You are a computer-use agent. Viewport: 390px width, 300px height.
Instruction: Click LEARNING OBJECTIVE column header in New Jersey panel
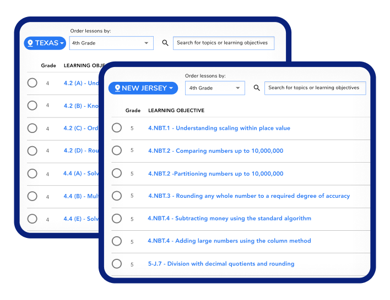pos(176,110)
